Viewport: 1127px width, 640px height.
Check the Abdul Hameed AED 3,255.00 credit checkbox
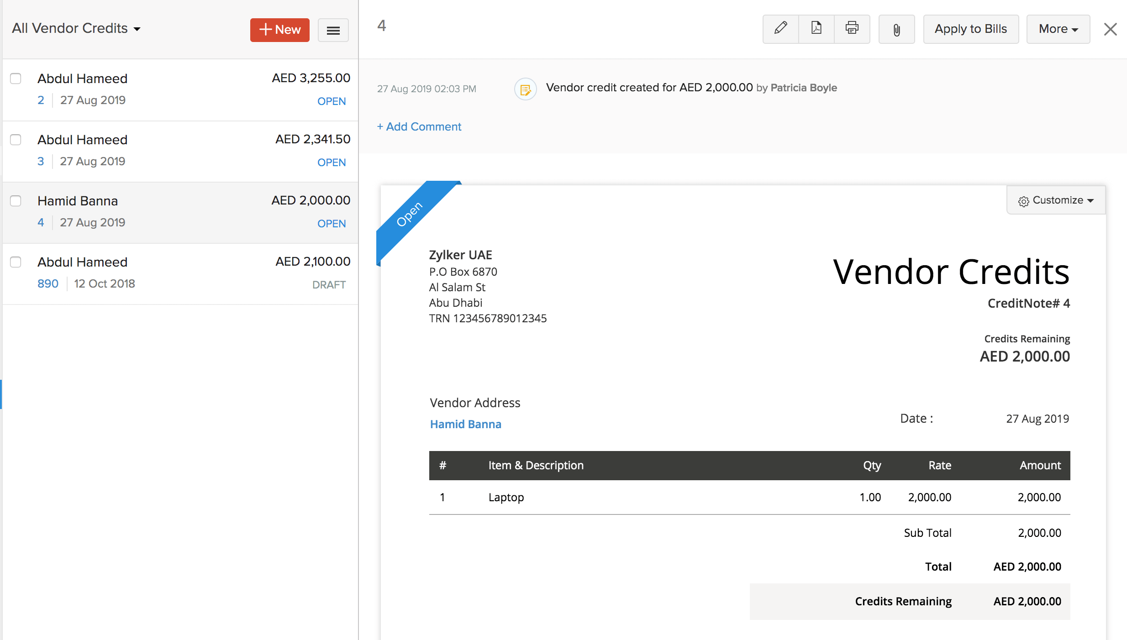[16, 79]
